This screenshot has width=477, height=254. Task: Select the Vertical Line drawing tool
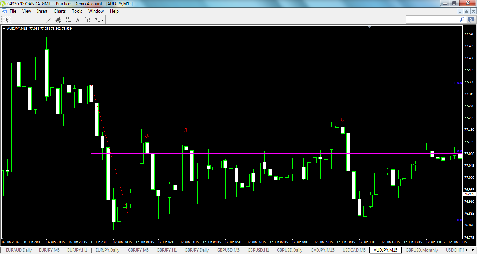click(x=28, y=20)
